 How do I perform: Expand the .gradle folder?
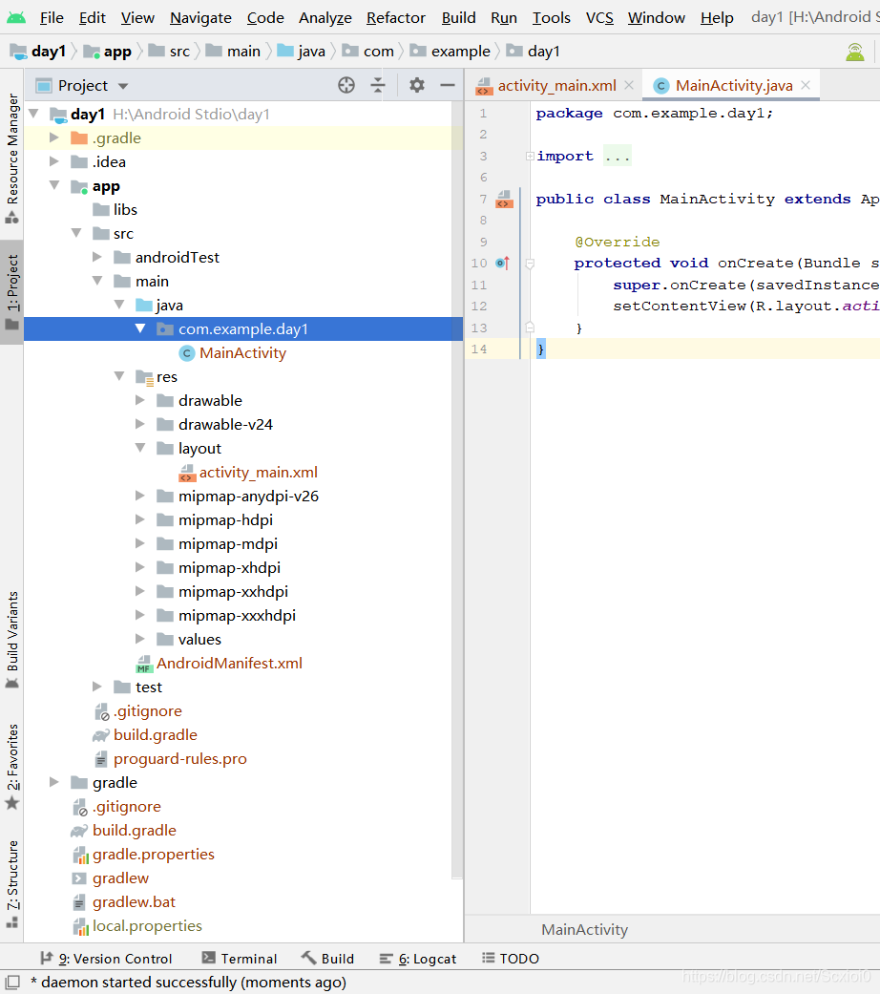[x=53, y=137]
